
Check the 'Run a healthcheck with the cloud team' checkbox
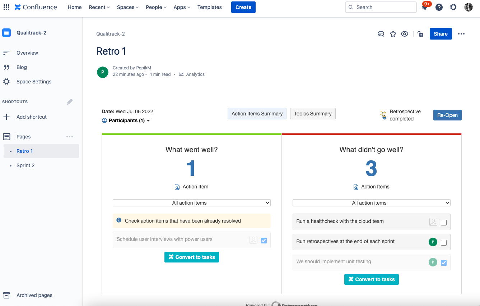444,223
